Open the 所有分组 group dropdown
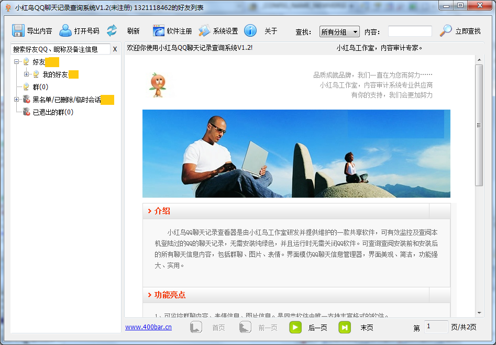 point(339,31)
